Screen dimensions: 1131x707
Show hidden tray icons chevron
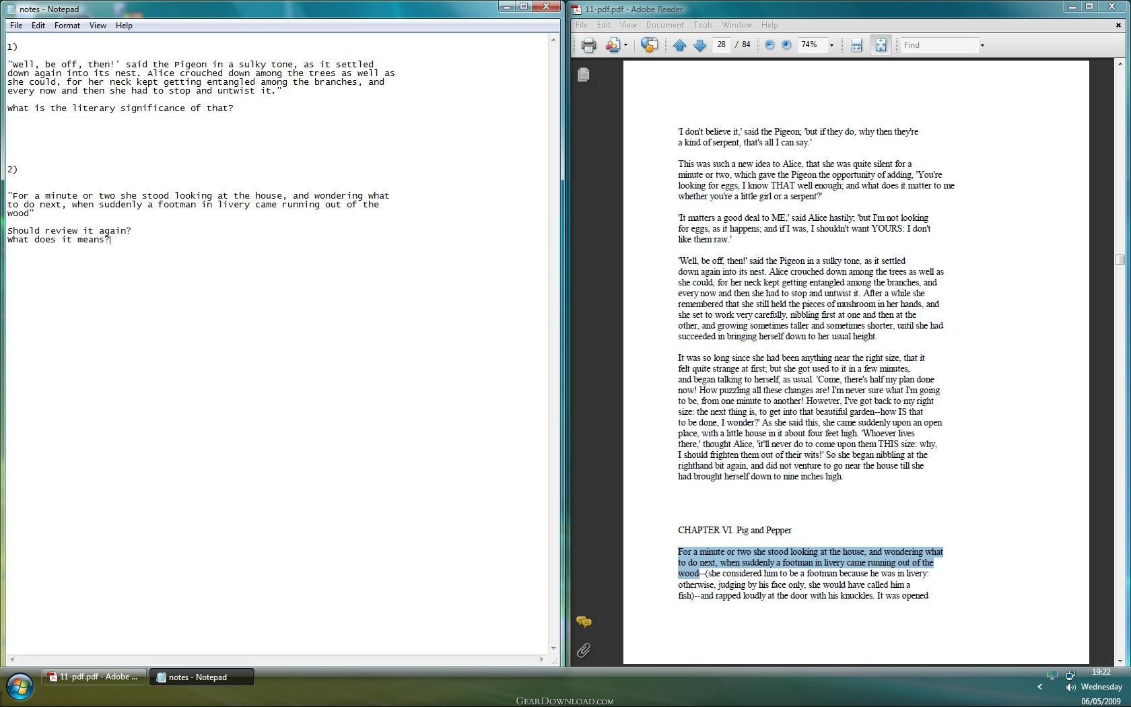pos(1039,687)
